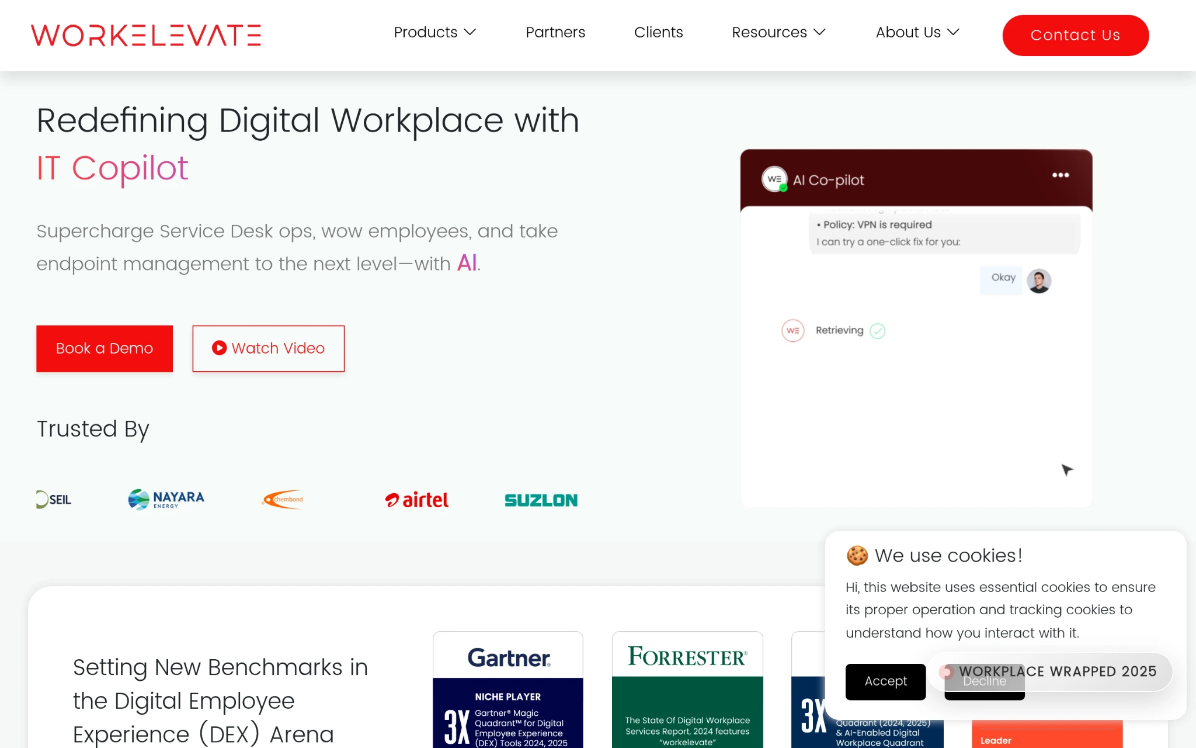Click the "Setting New Benchmarks" heading
Image resolution: width=1196 pixels, height=748 pixels.
[220, 701]
